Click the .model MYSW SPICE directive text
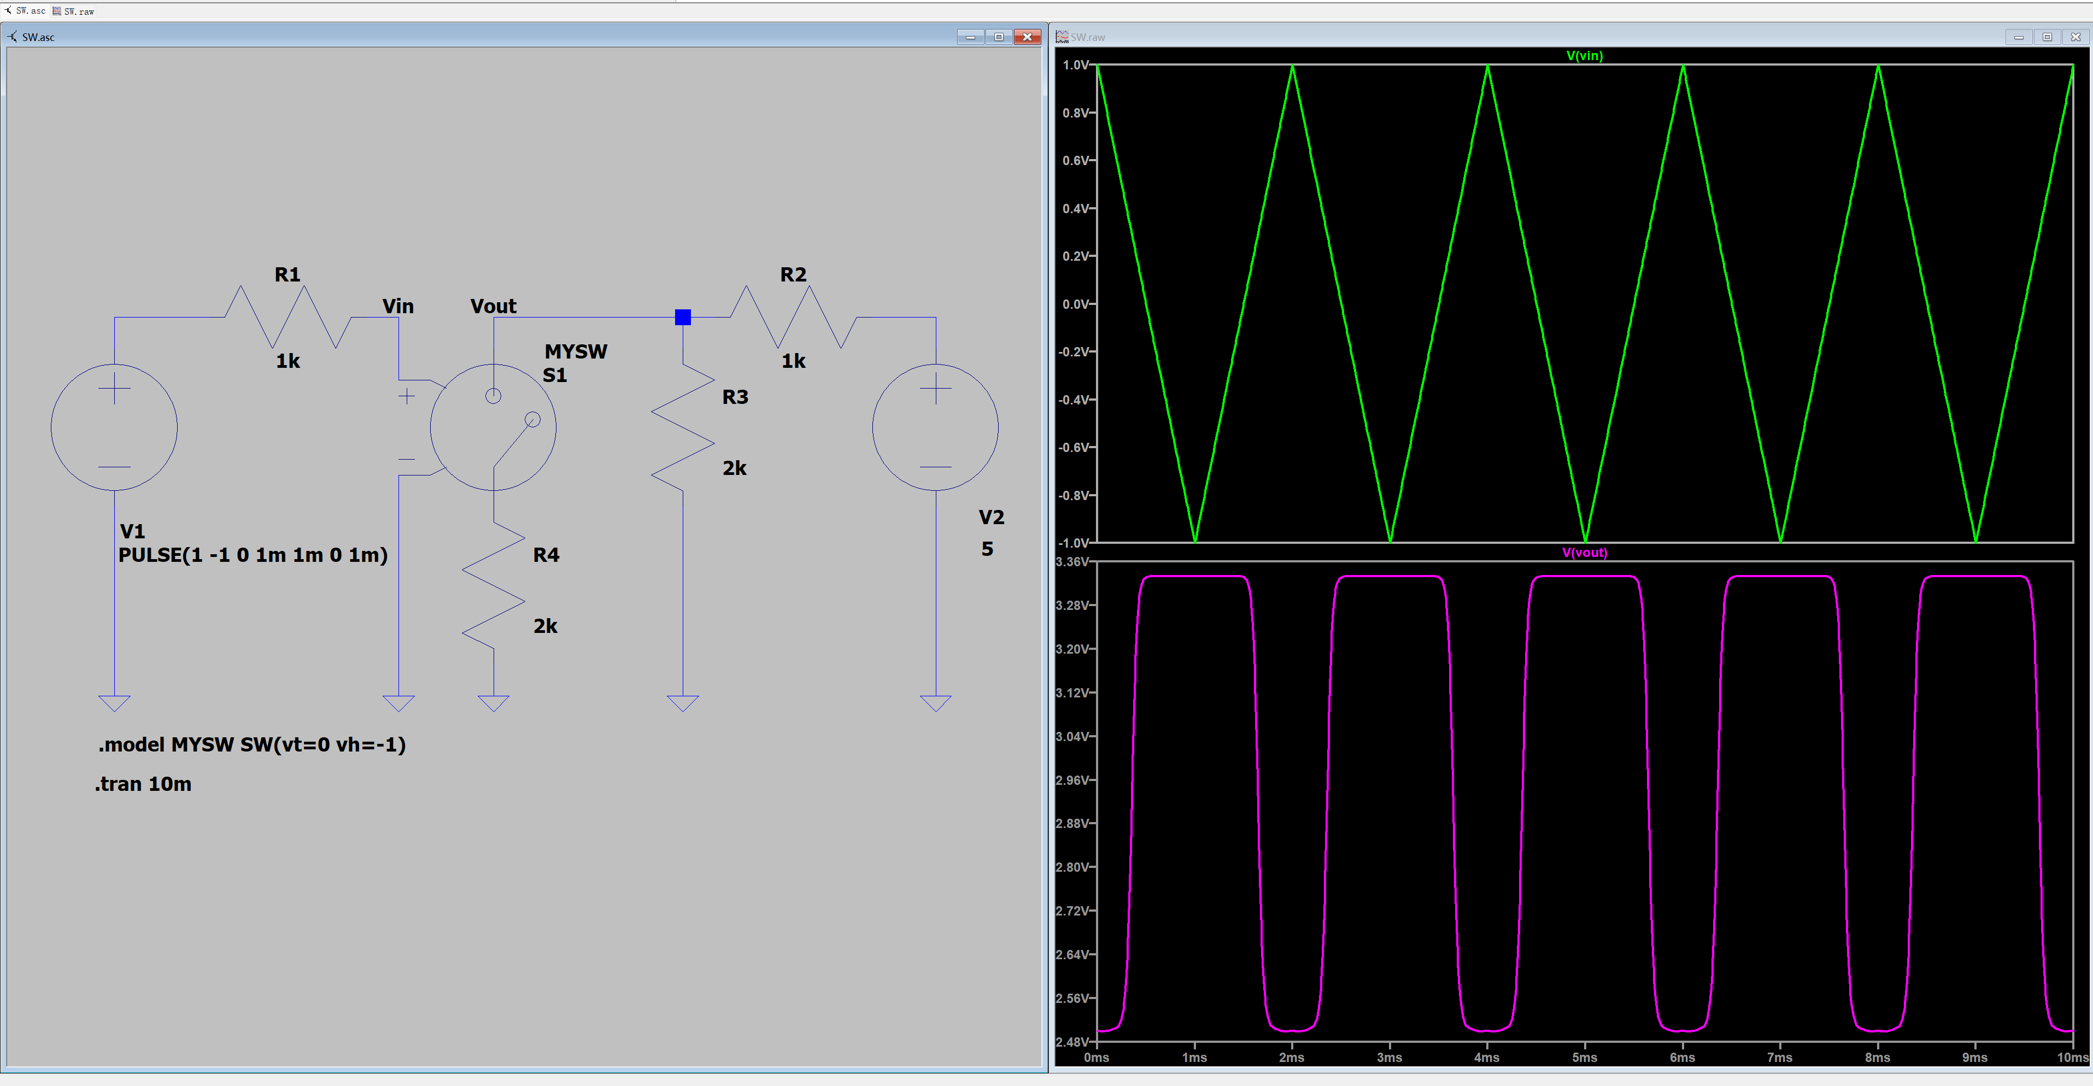Image resolution: width=2093 pixels, height=1086 pixels. [x=252, y=744]
